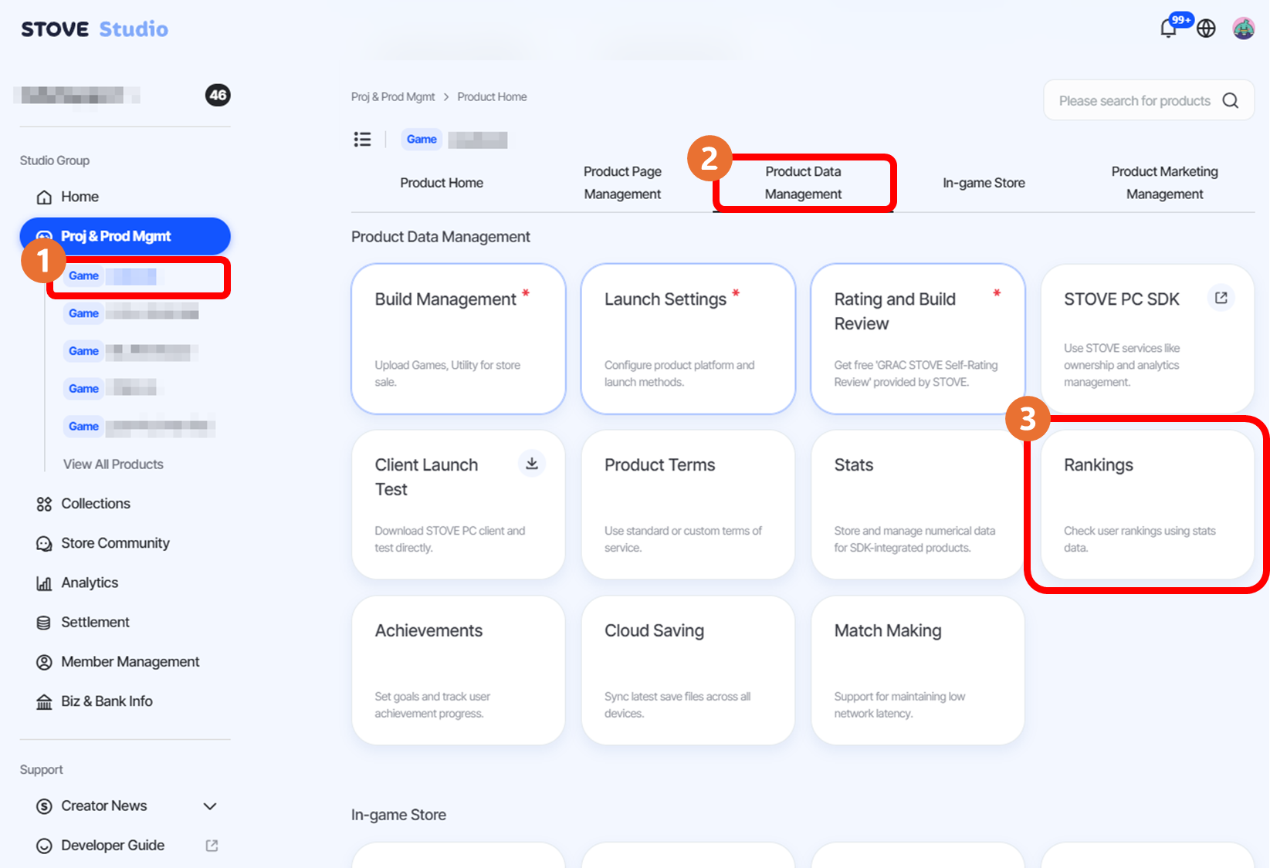Select the fifth Game item in sidebar

click(139, 427)
